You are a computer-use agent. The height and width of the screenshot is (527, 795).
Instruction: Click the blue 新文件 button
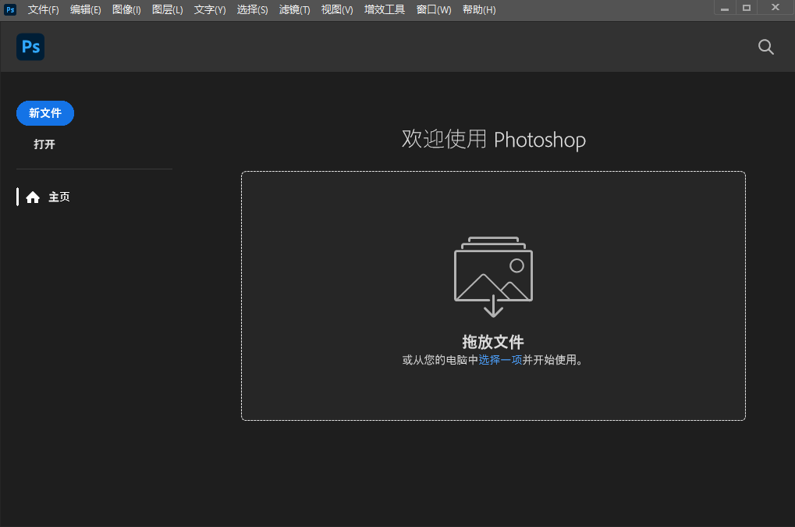pyautogui.click(x=44, y=112)
